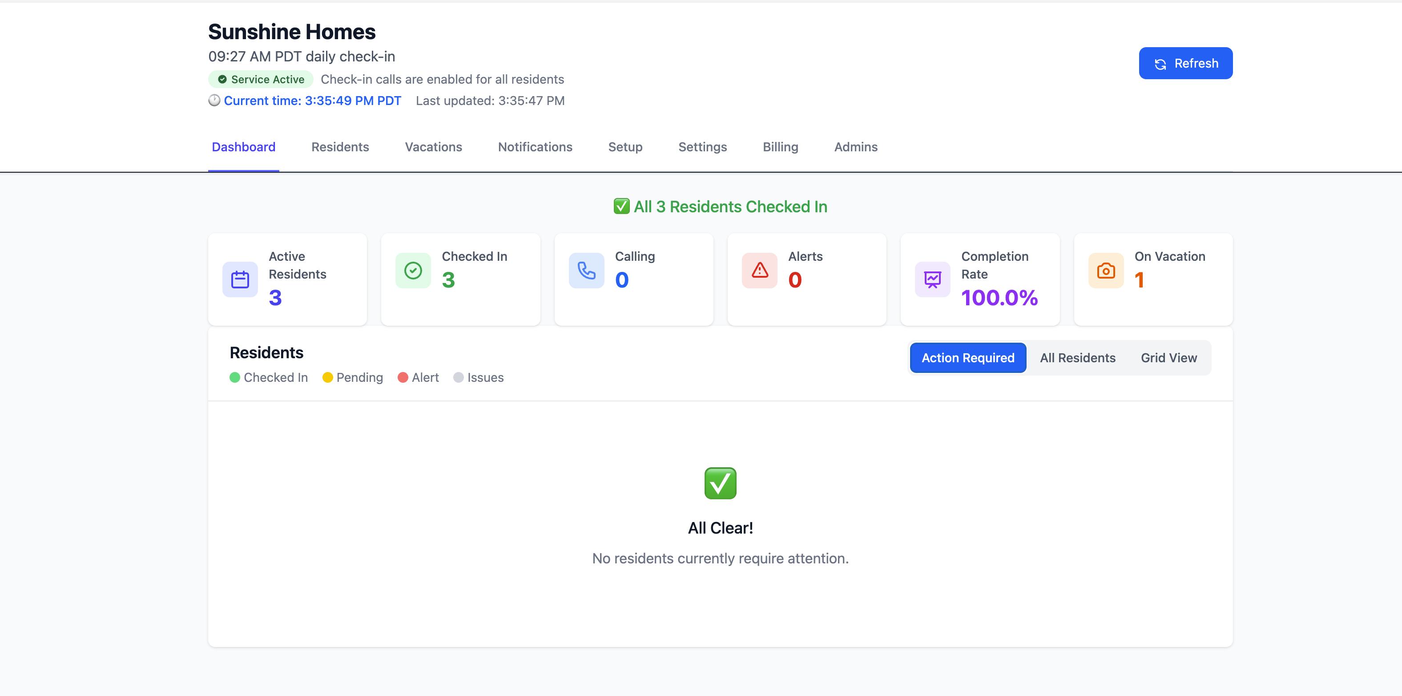Click the yellow Pending legend dot
Image resolution: width=1402 pixels, height=696 pixels.
click(x=327, y=377)
